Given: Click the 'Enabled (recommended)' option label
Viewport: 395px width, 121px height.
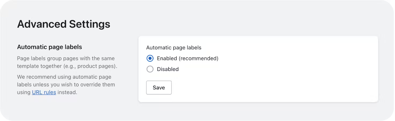Looking at the screenshot, I should coord(188,58).
